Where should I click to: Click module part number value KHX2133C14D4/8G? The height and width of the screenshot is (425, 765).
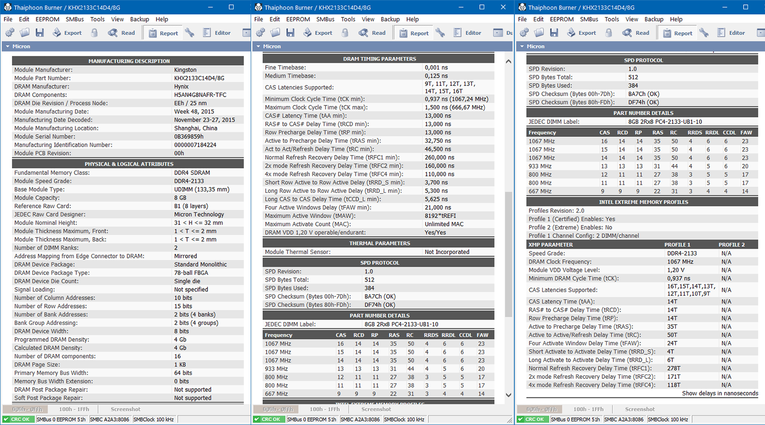(x=199, y=78)
